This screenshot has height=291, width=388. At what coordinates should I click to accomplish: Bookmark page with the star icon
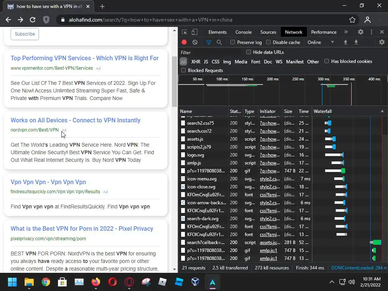pyautogui.click(x=352, y=20)
